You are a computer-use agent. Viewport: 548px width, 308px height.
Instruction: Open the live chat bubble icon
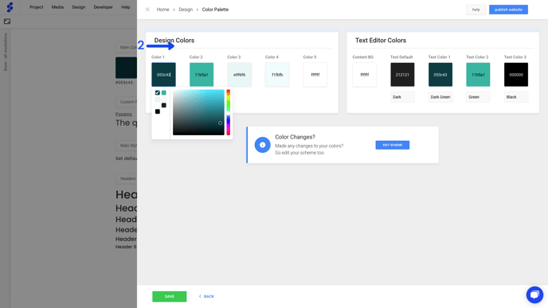[x=534, y=294]
